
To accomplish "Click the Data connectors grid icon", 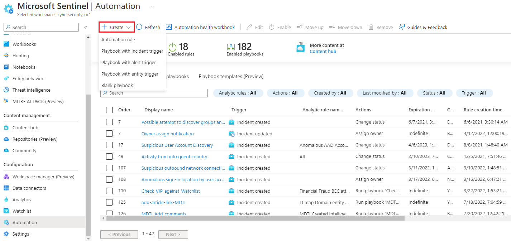I will coord(6,188).
